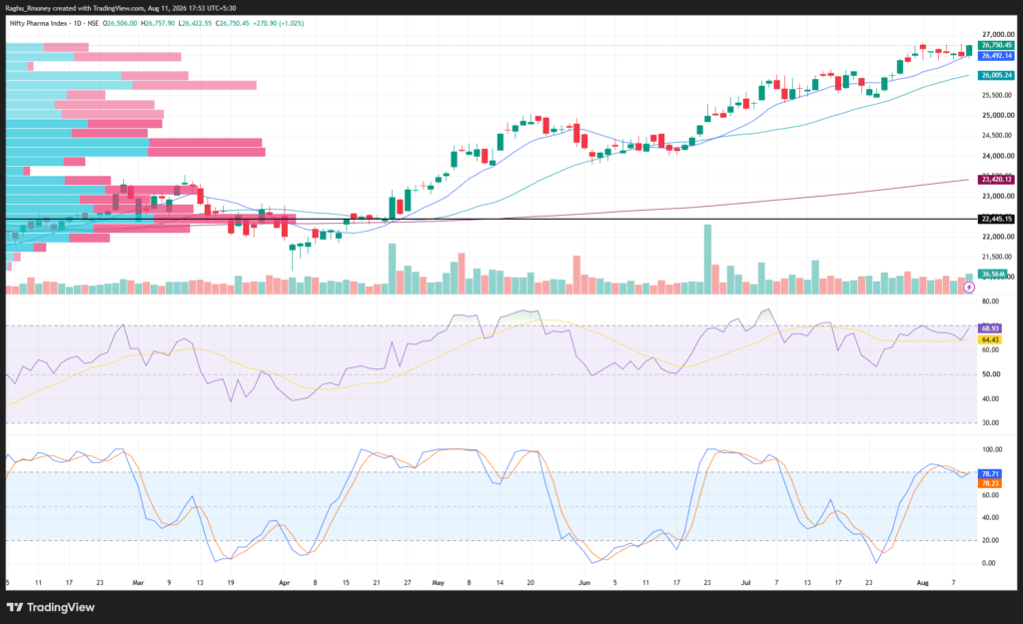This screenshot has height=624, width=1023.
Task: Click the 27,000.00 price axis label
Action: pyautogui.click(x=998, y=34)
